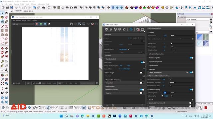
Task: Select the CPU engine option
Action: click(129, 38)
